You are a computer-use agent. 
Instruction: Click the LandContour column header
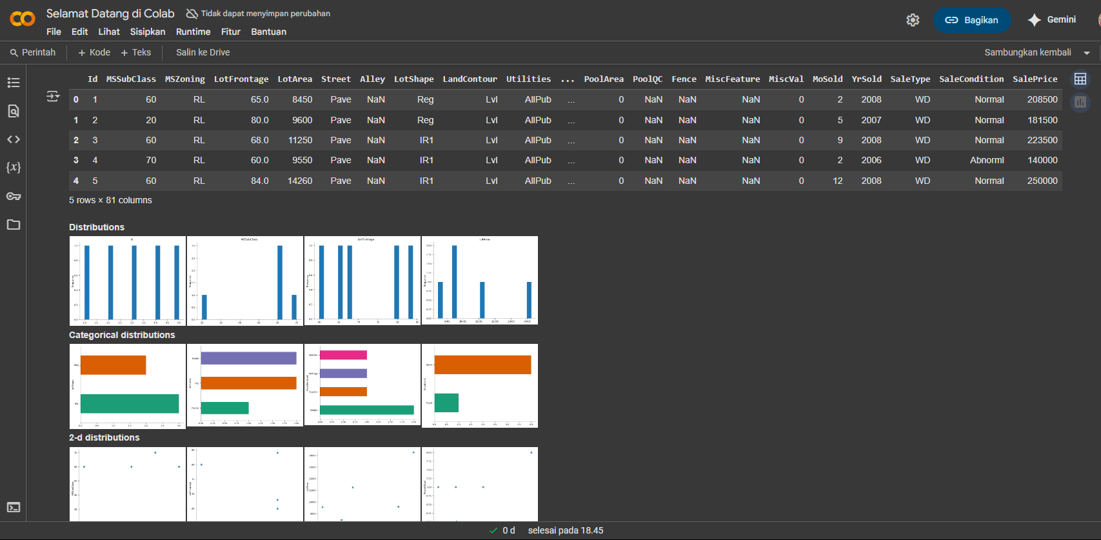470,79
